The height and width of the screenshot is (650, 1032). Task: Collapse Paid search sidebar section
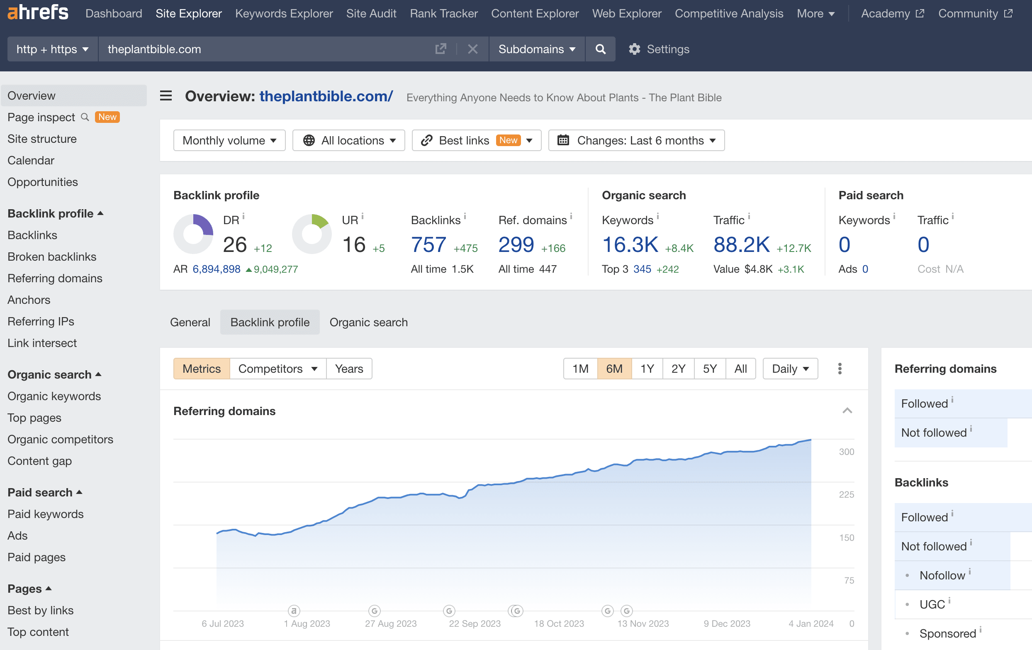[45, 492]
